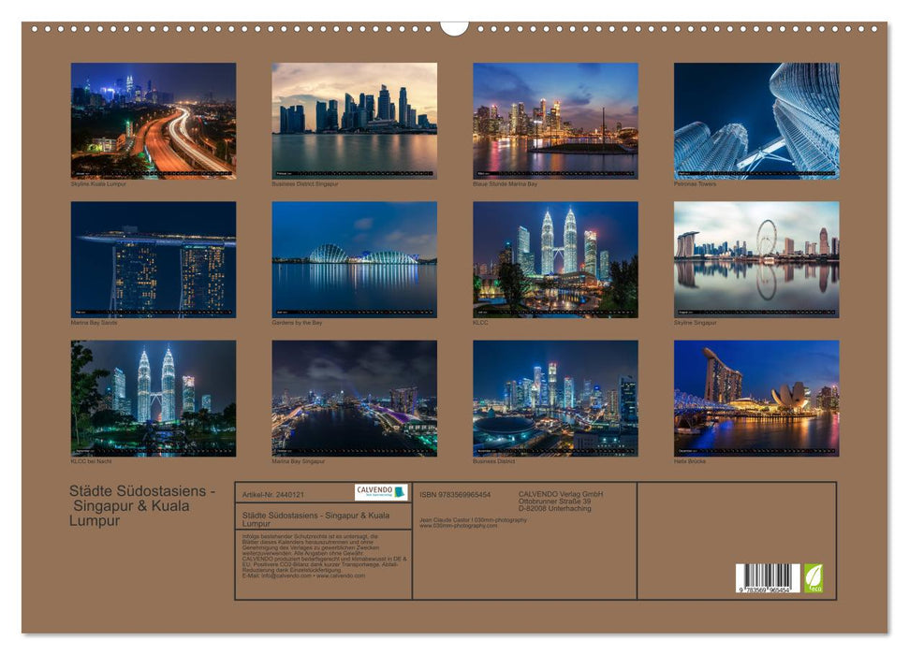Click the green eco leaf icon
The width and height of the screenshot is (909, 655).
[813, 578]
